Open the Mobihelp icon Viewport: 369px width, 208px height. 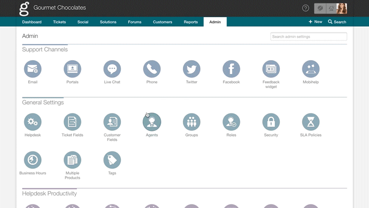311,69
